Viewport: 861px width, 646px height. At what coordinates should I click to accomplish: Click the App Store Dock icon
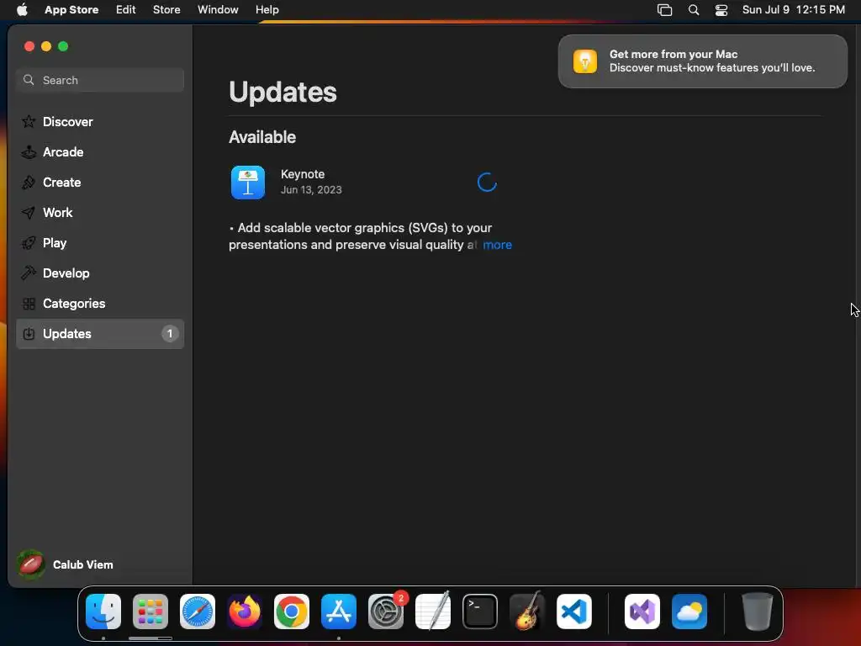[339, 612]
